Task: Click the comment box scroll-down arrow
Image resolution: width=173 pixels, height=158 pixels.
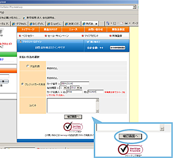Action: point(97,111)
